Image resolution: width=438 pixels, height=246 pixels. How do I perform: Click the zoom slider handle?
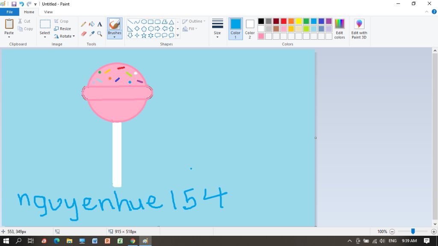click(x=413, y=231)
